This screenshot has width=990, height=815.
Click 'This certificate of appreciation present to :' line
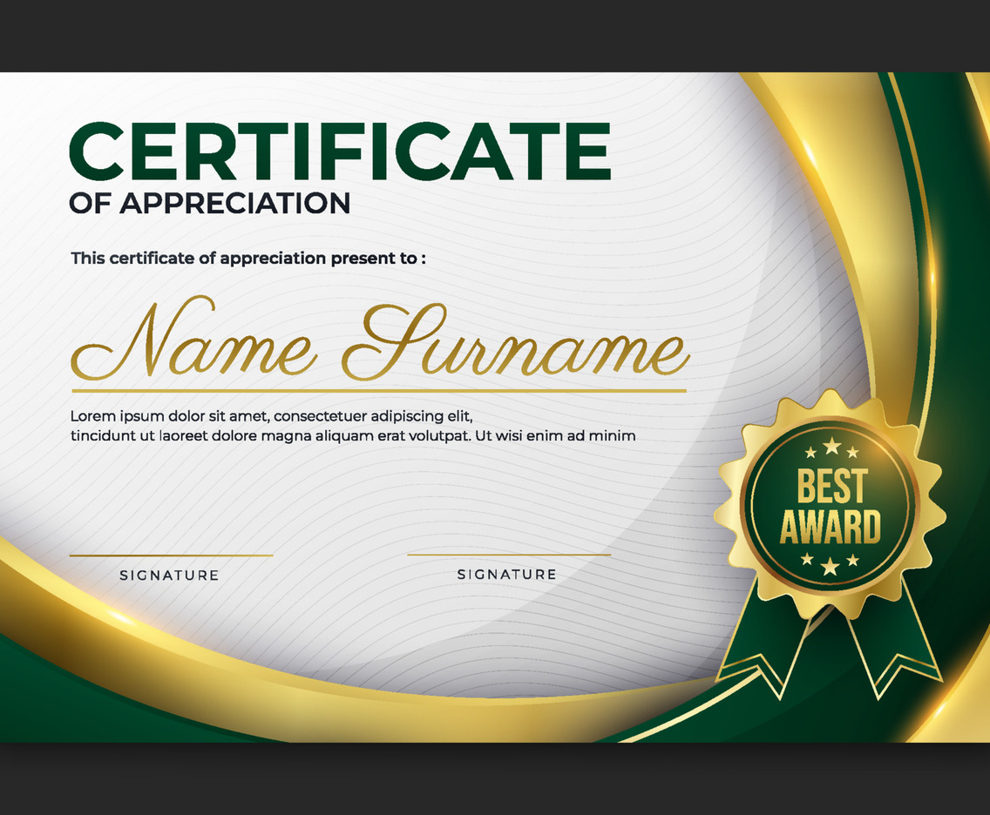248,259
